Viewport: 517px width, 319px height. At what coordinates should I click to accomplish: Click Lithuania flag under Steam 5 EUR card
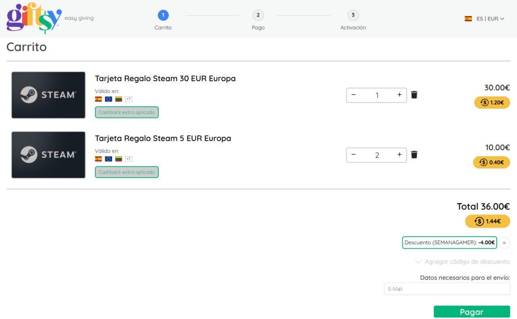118,159
